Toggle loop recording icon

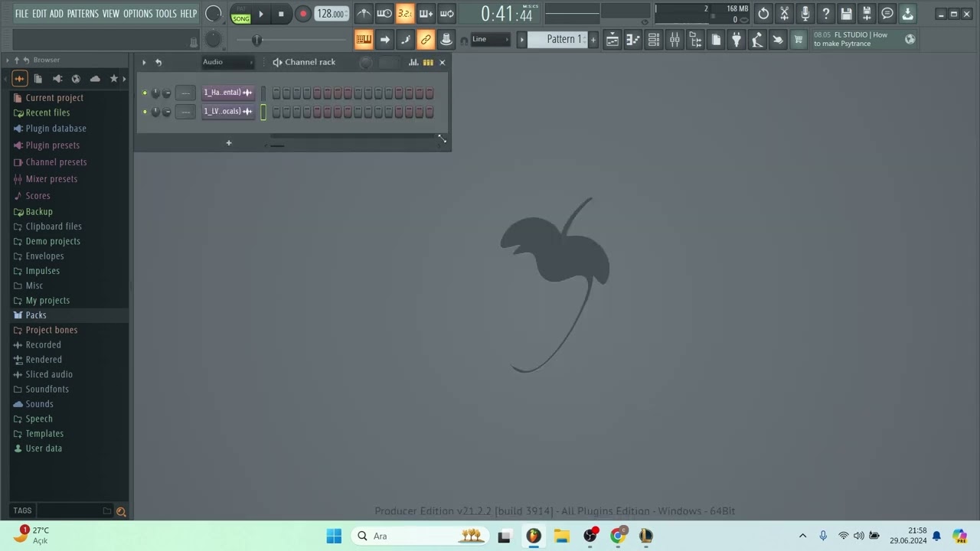click(447, 14)
